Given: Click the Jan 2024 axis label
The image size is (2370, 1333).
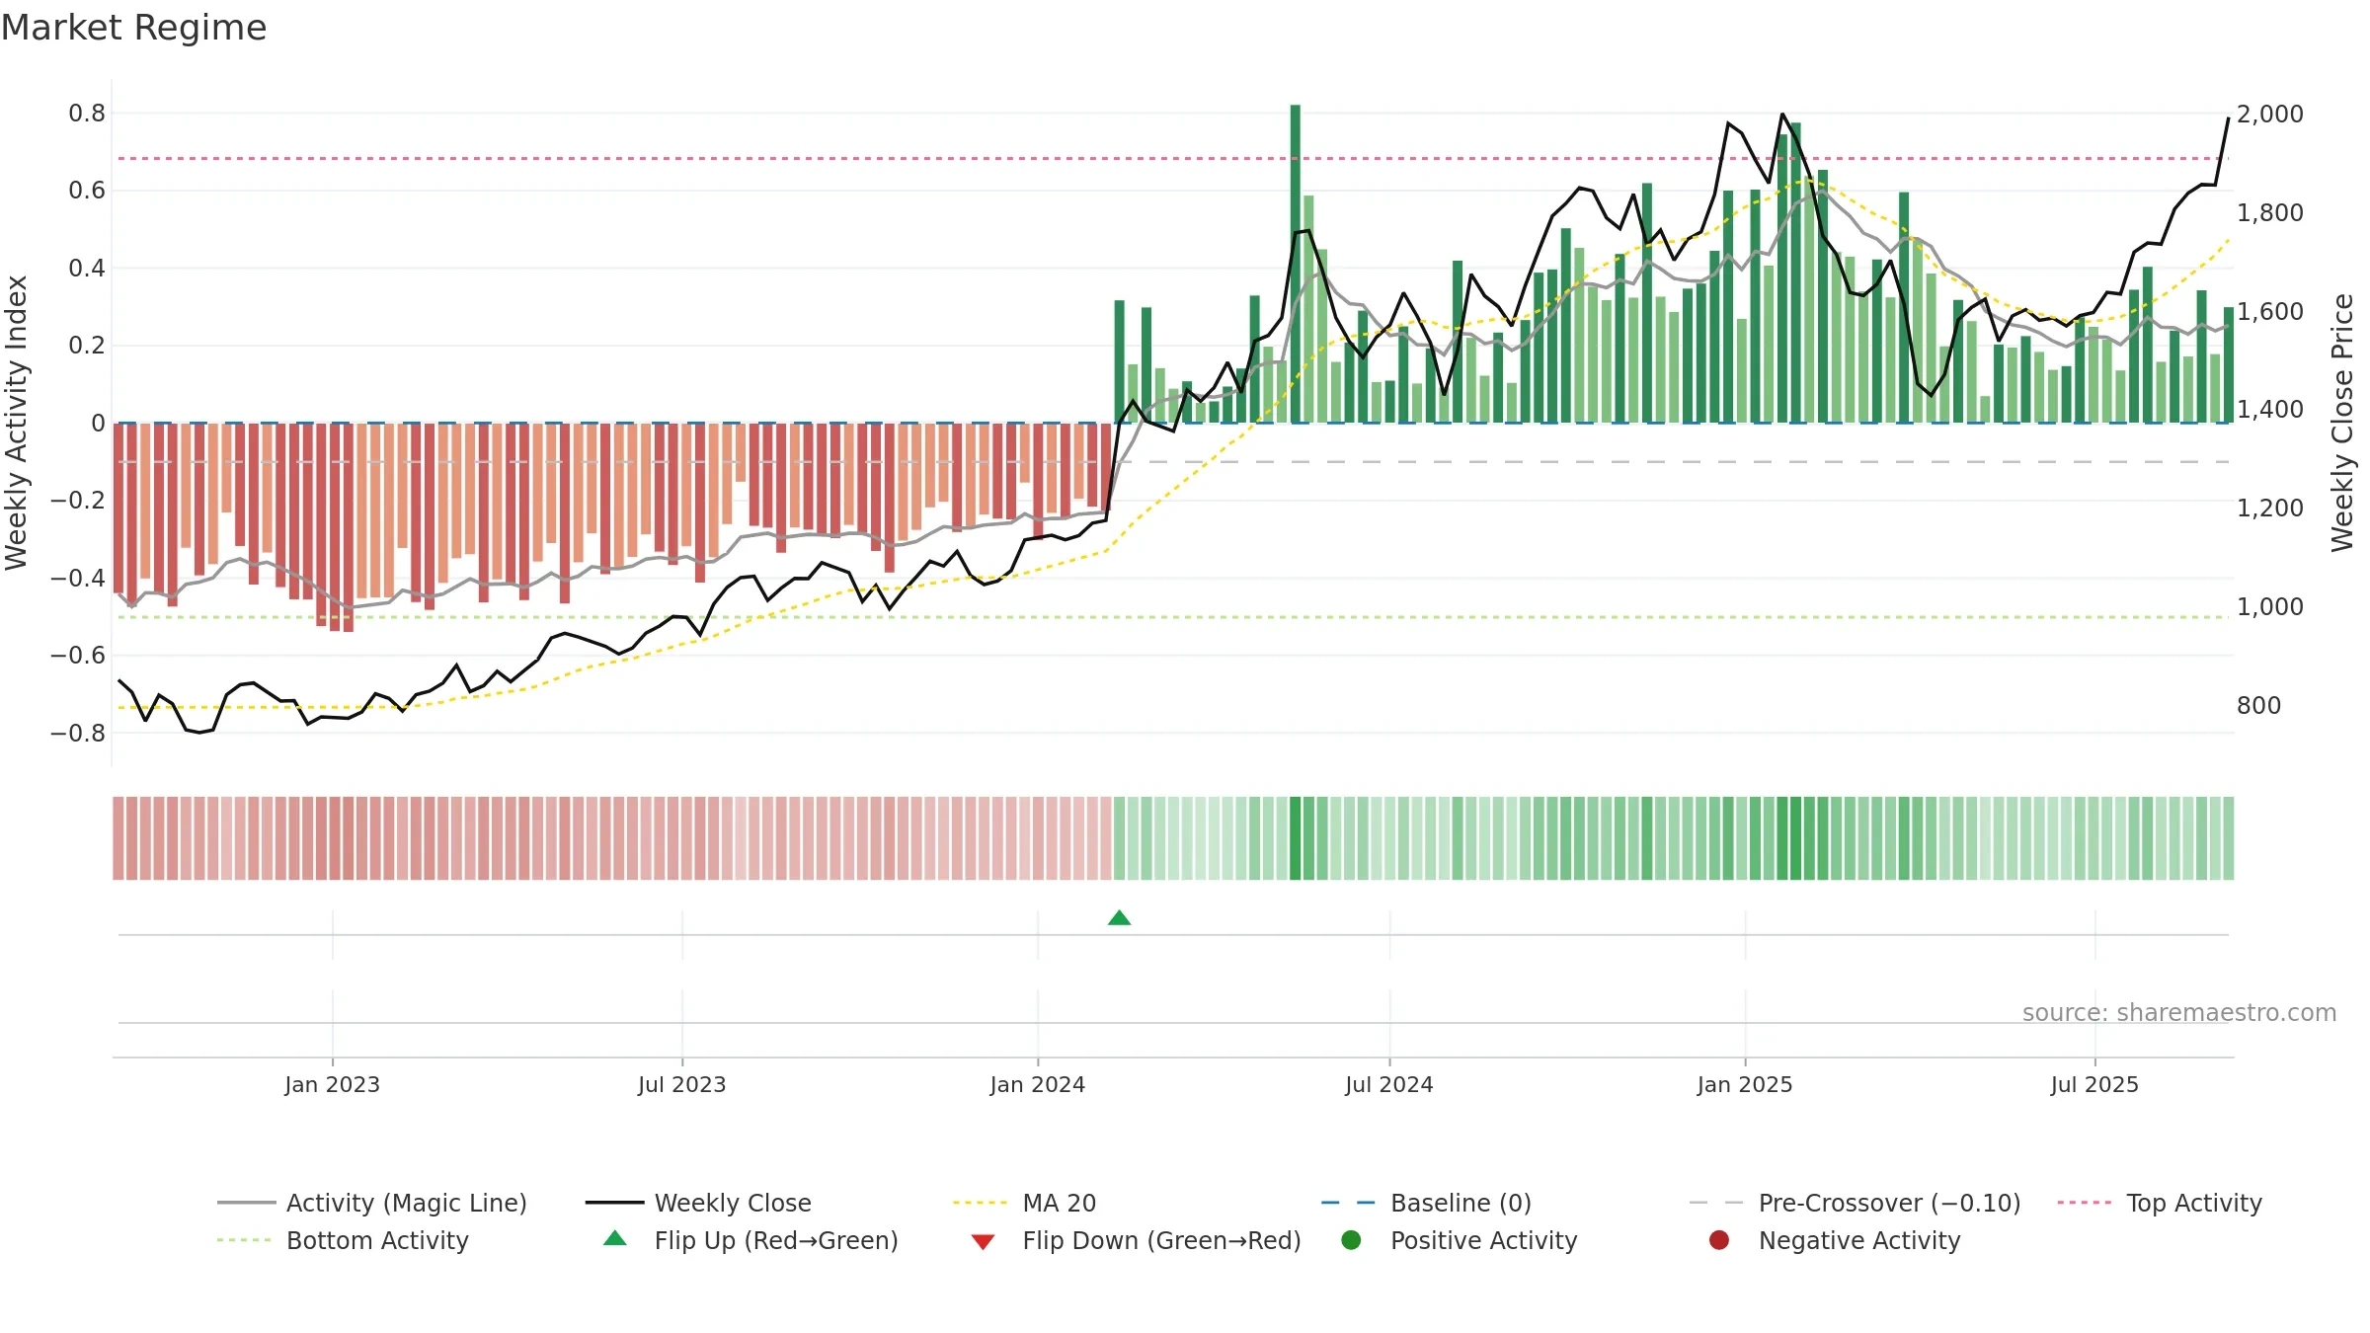Looking at the screenshot, I should pos(1038,1084).
